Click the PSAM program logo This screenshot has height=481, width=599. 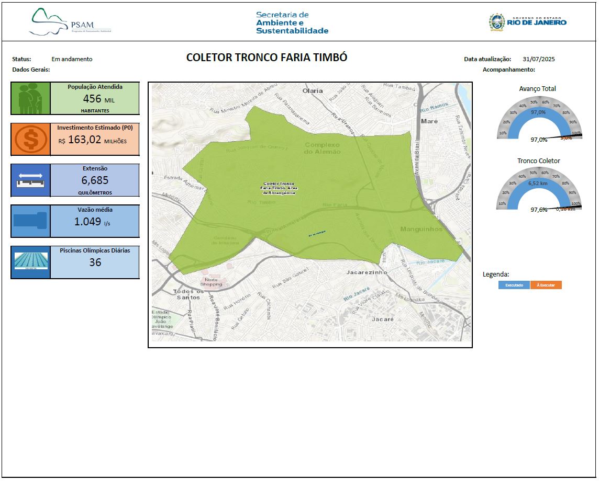70,22
